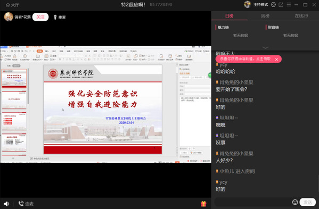Image resolution: width=319 pixels, height=209 pixels.
Task: Select the 财富榜 ranking heading
Action: click(273, 27)
